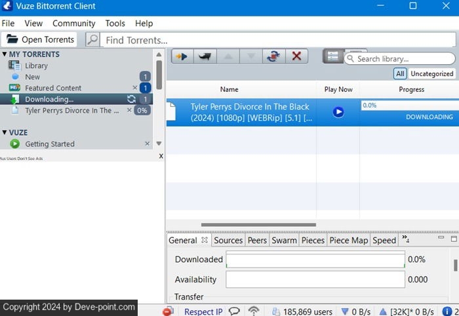Click the start/stop refresh toolbar icon
Viewport: 459px width, 316px height.
coord(273,57)
